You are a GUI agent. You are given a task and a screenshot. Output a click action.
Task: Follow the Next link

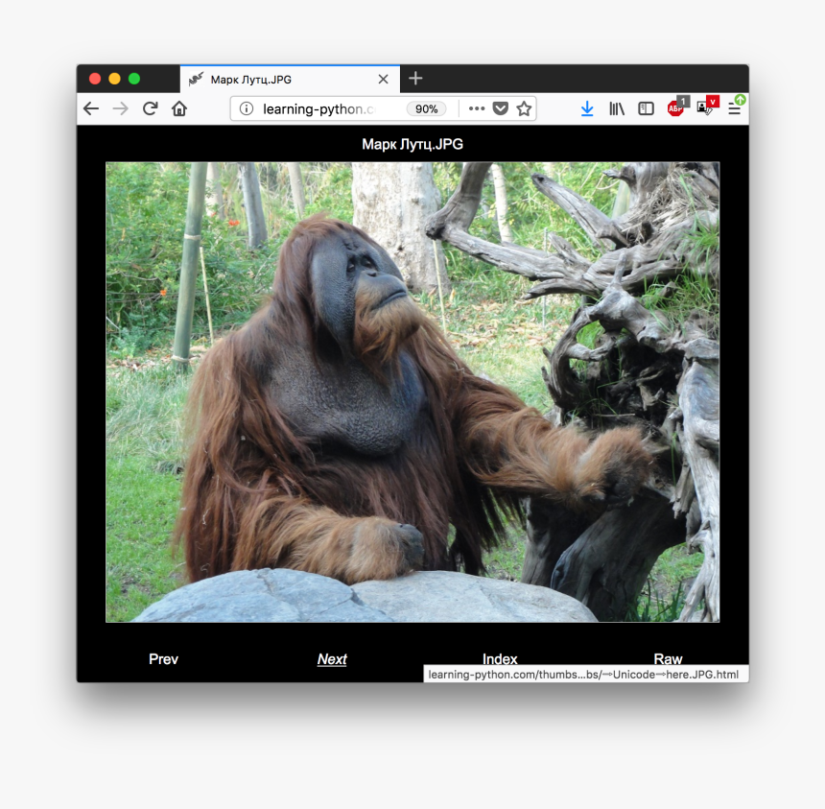coord(331,659)
